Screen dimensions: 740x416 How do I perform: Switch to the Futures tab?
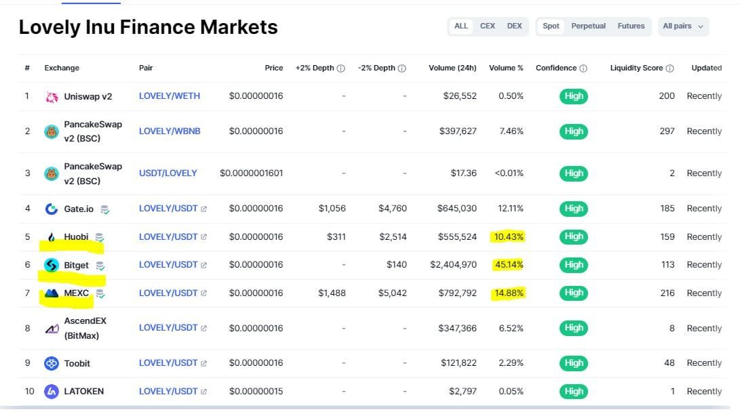[631, 26]
